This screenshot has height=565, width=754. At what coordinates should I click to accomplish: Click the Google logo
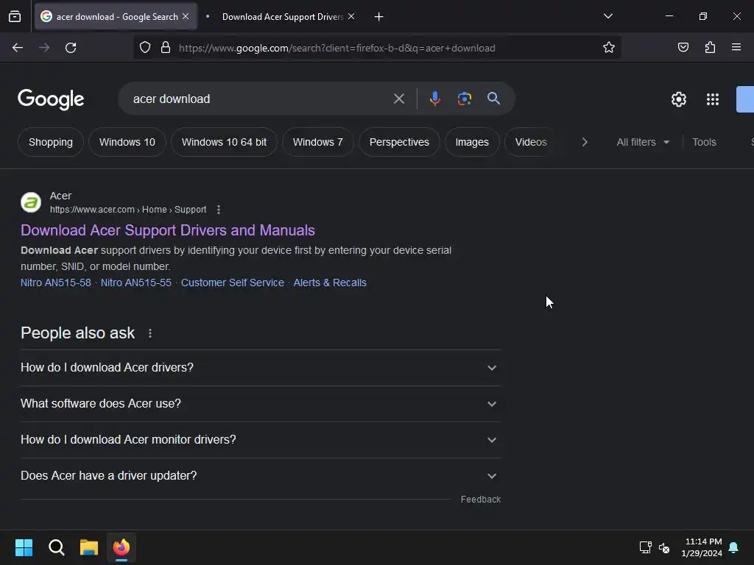51,99
